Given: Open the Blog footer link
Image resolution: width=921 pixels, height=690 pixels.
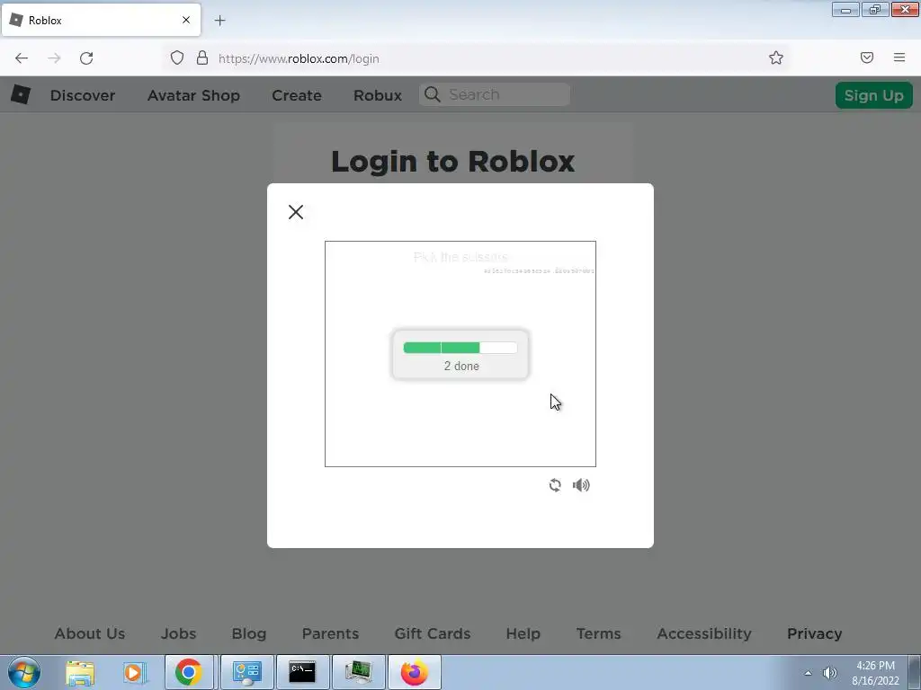Looking at the screenshot, I should point(249,633).
